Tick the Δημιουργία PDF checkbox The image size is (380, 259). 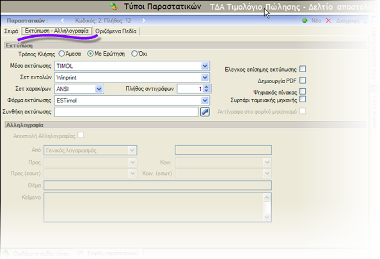(303, 80)
